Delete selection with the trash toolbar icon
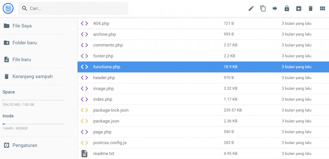 pyautogui.click(x=311, y=8)
